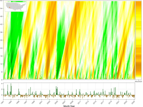Click the '0' tick of the heatmap y-axis
Image resolution: width=143 pixels, height=107 pixels.
(2, 80)
